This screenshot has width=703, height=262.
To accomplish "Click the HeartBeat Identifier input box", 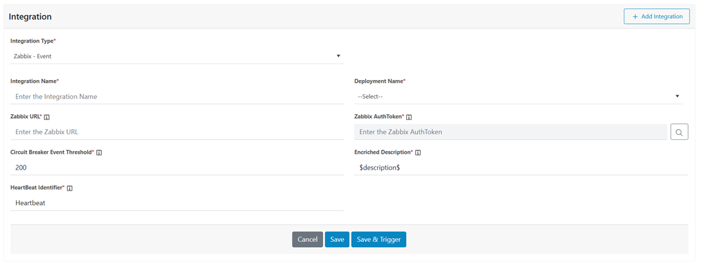I will pos(177,203).
